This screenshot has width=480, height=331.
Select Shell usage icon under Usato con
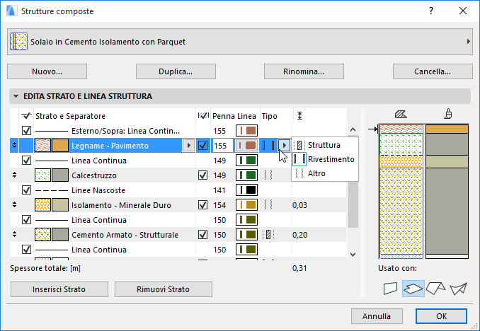pos(458,288)
